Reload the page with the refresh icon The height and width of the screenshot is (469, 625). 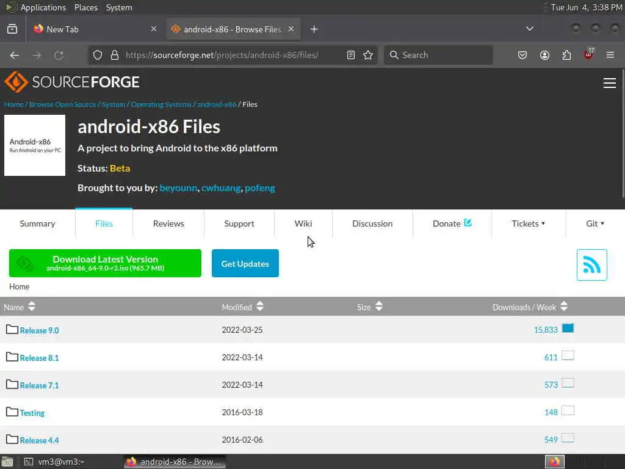[59, 55]
